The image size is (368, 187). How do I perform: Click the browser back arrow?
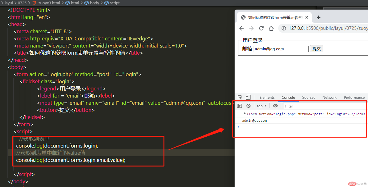241,28
